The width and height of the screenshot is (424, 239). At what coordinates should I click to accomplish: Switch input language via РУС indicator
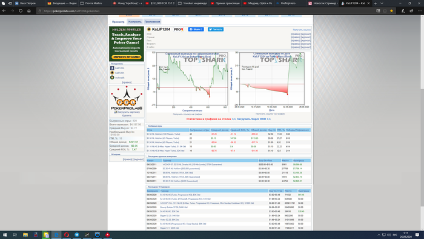pos(395,235)
